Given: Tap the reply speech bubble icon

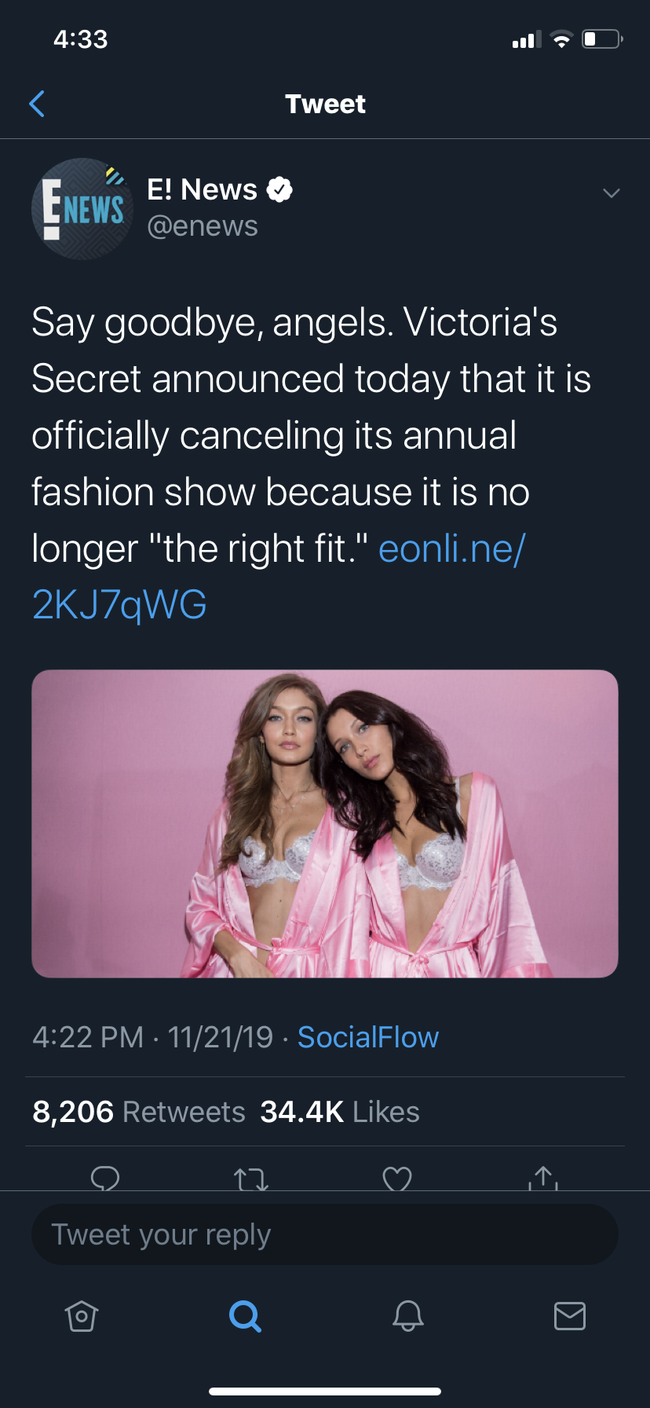Looking at the screenshot, I should coord(105,1178).
